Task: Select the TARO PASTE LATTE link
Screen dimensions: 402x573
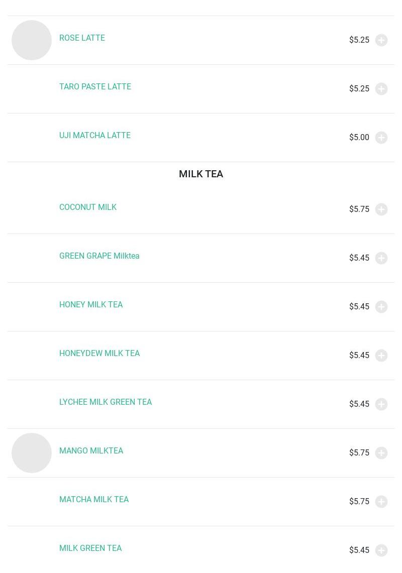Action: (95, 87)
